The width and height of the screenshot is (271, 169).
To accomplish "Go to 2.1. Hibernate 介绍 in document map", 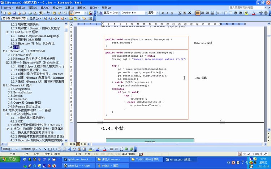I will (x=20, y=55).
